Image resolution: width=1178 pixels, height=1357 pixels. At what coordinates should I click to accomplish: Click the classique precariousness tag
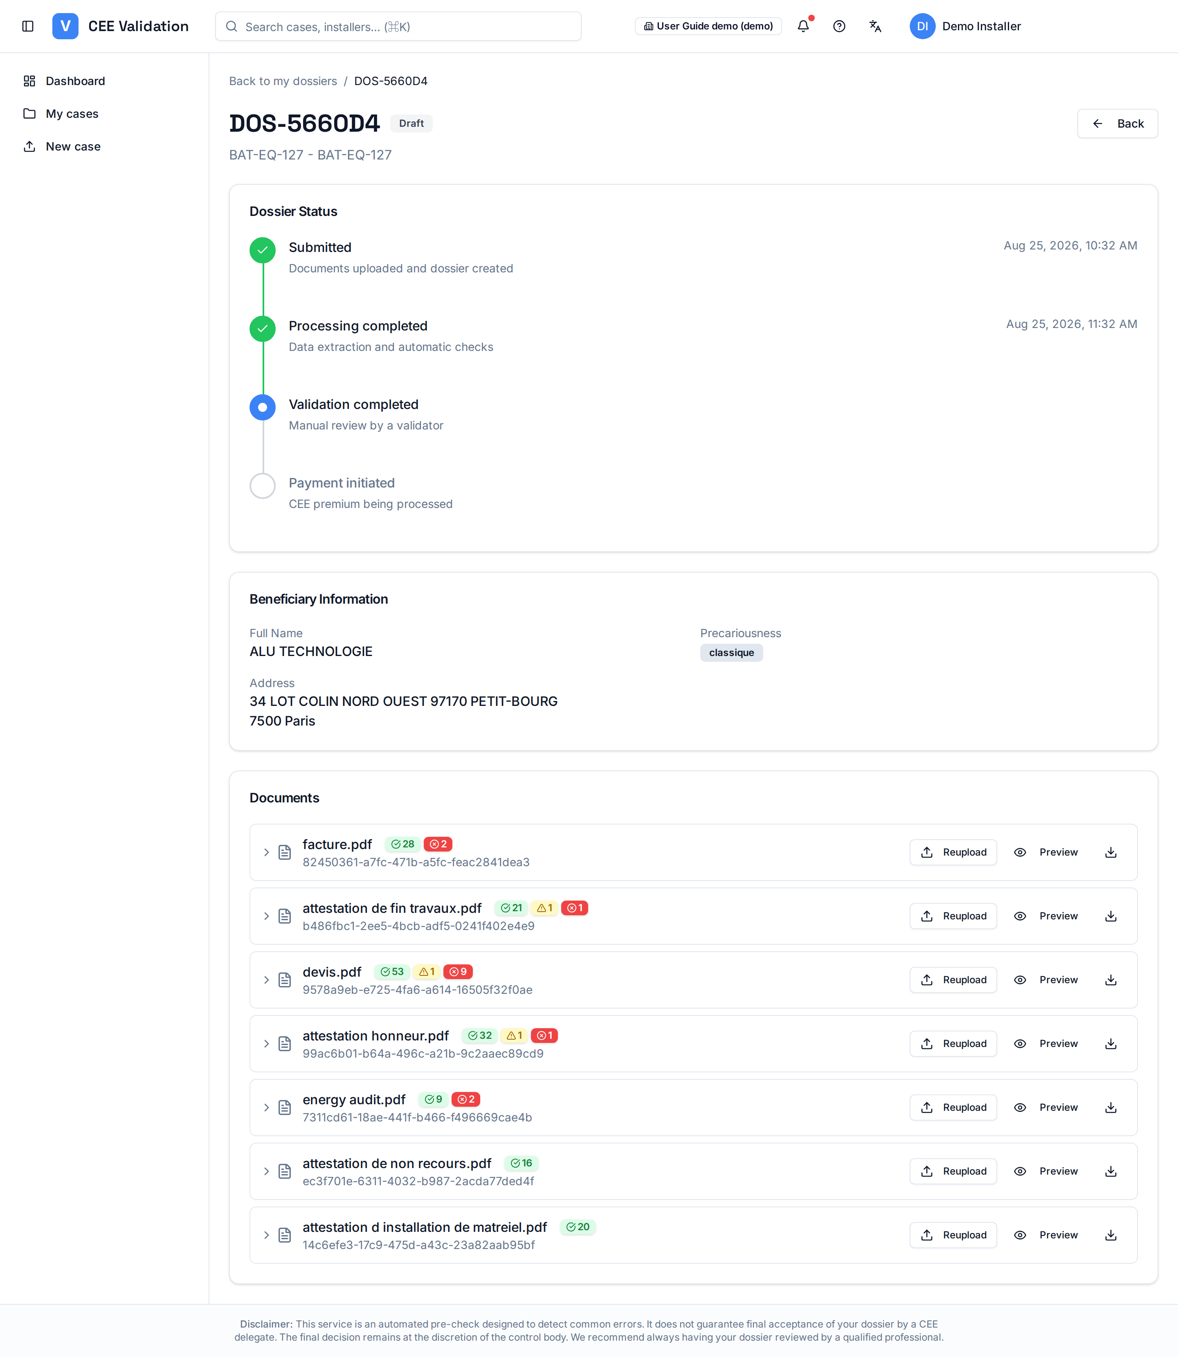[731, 653]
